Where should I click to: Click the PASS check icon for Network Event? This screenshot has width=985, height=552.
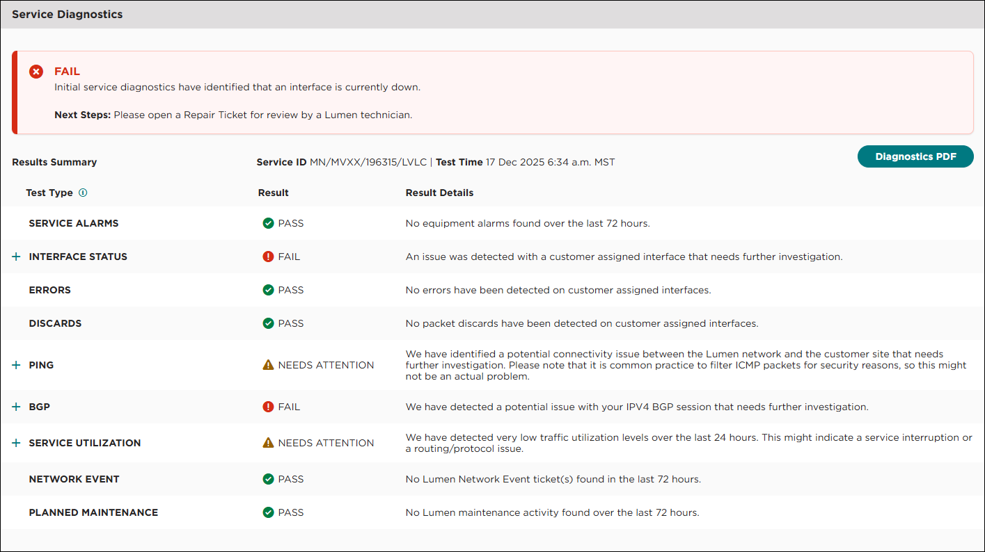pyautogui.click(x=268, y=479)
